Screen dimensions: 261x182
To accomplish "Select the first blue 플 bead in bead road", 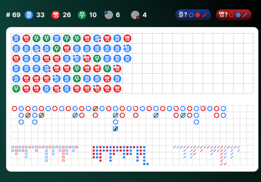I will pos(16,38).
